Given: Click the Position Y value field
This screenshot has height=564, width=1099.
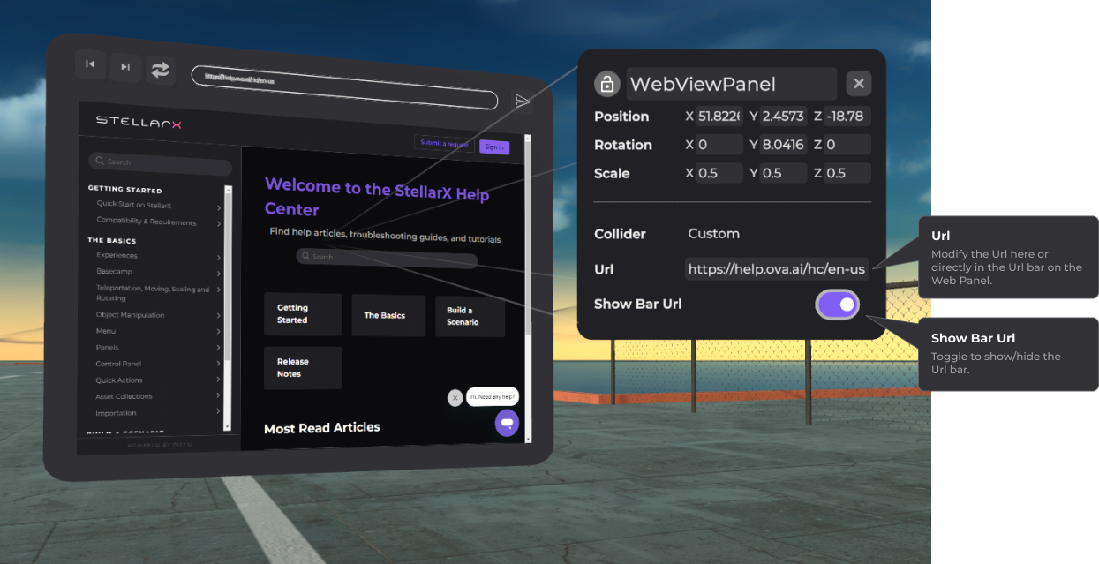Looking at the screenshot, I should pyautogui.click(x=784, y=117).
